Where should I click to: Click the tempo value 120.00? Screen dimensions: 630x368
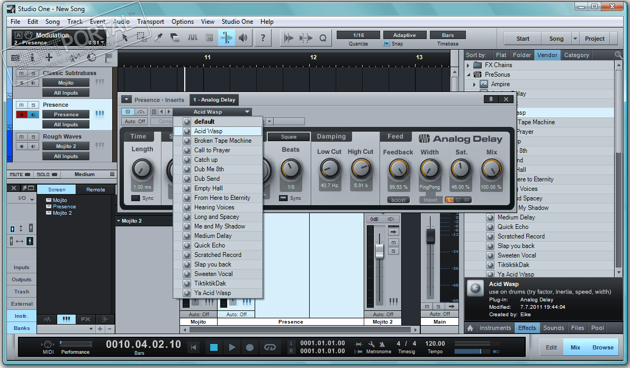pyautogui.click(x=435, y=344)
